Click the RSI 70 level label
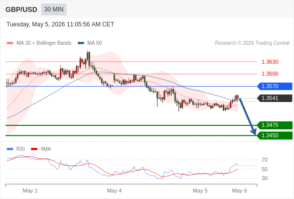294x199 pixels. pyautogui.click(x=265, y=160)
